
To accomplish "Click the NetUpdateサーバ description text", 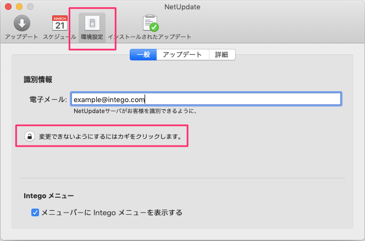I will (135, 111).
